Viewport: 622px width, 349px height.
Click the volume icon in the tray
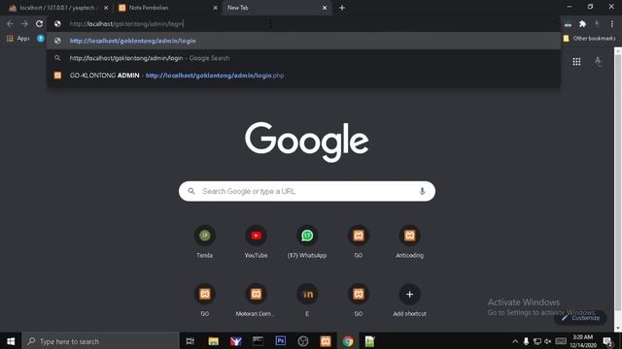point(548,341)
